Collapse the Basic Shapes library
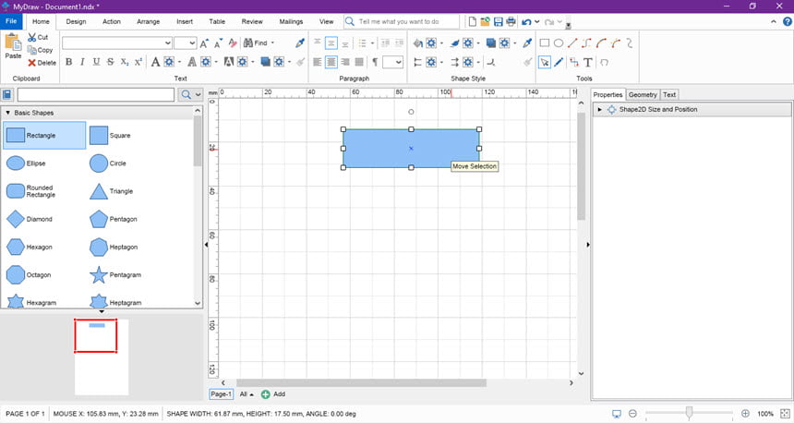Screen dimensions: 794x423 (x=7, y=113)
